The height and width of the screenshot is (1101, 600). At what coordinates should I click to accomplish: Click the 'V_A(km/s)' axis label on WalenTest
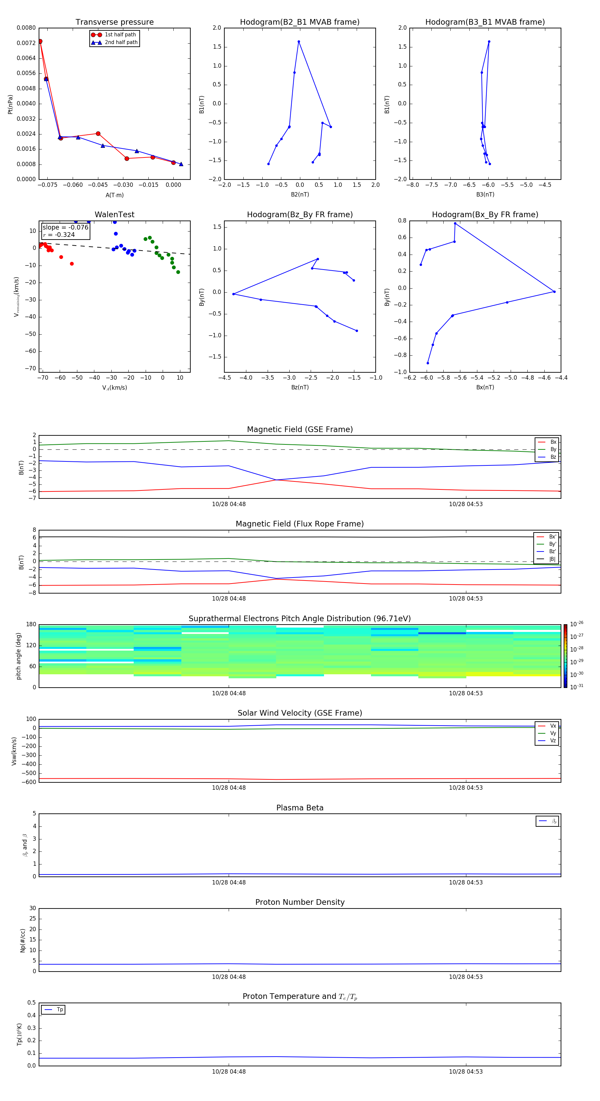pos(114,388)
